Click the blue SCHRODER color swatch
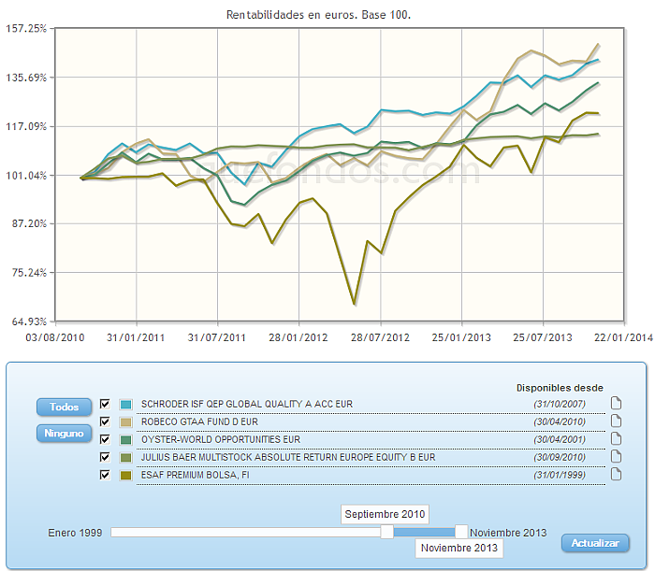 pyautogui.click(x=125, y=404)
